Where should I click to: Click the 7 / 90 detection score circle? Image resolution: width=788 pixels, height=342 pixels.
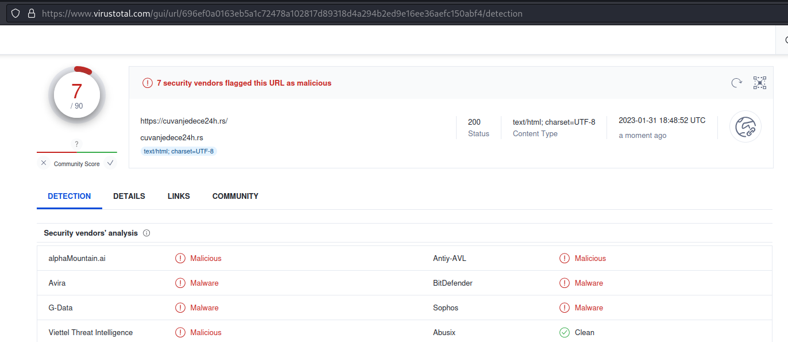click(x=77, y=96)
